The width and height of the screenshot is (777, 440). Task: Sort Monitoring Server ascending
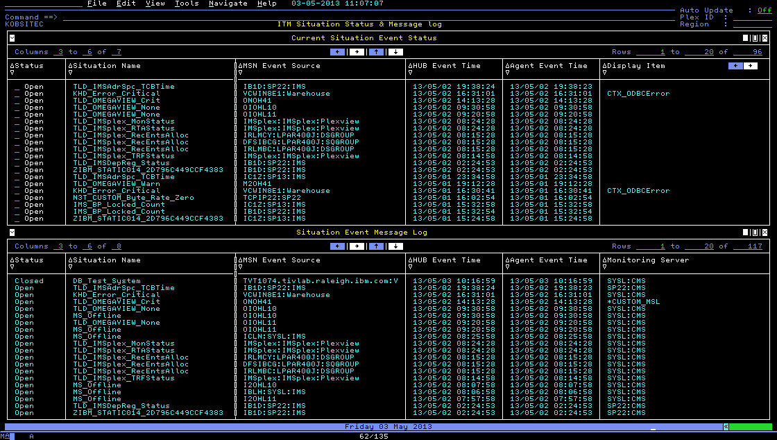coord(604,260)
